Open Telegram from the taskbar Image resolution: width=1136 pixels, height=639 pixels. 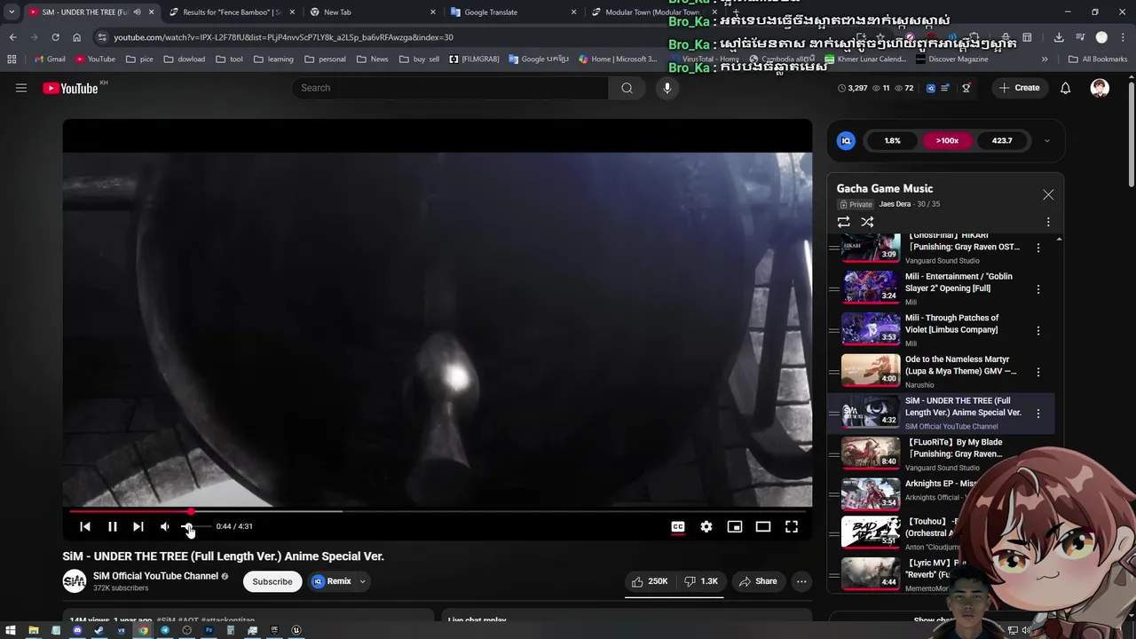tap(165, 630)
